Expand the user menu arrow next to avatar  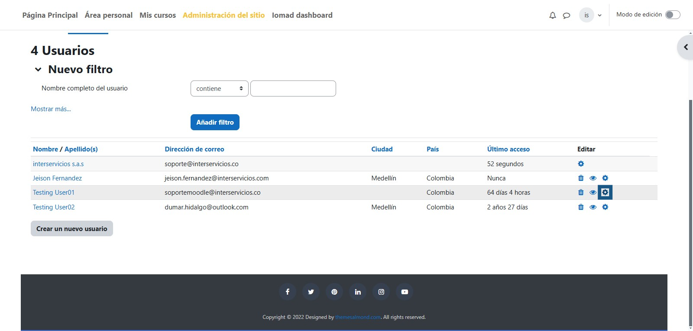[x=599, y=16]
